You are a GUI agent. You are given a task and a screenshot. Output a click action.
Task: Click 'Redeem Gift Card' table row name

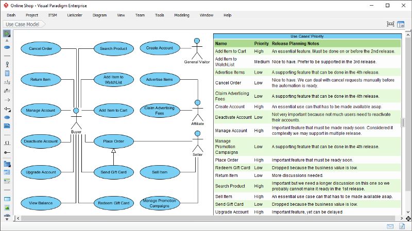pos(233,168)
